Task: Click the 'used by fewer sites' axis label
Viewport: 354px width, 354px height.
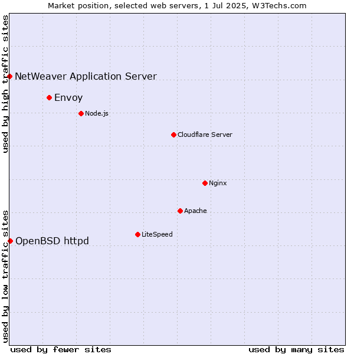Action: coord(61,350)
